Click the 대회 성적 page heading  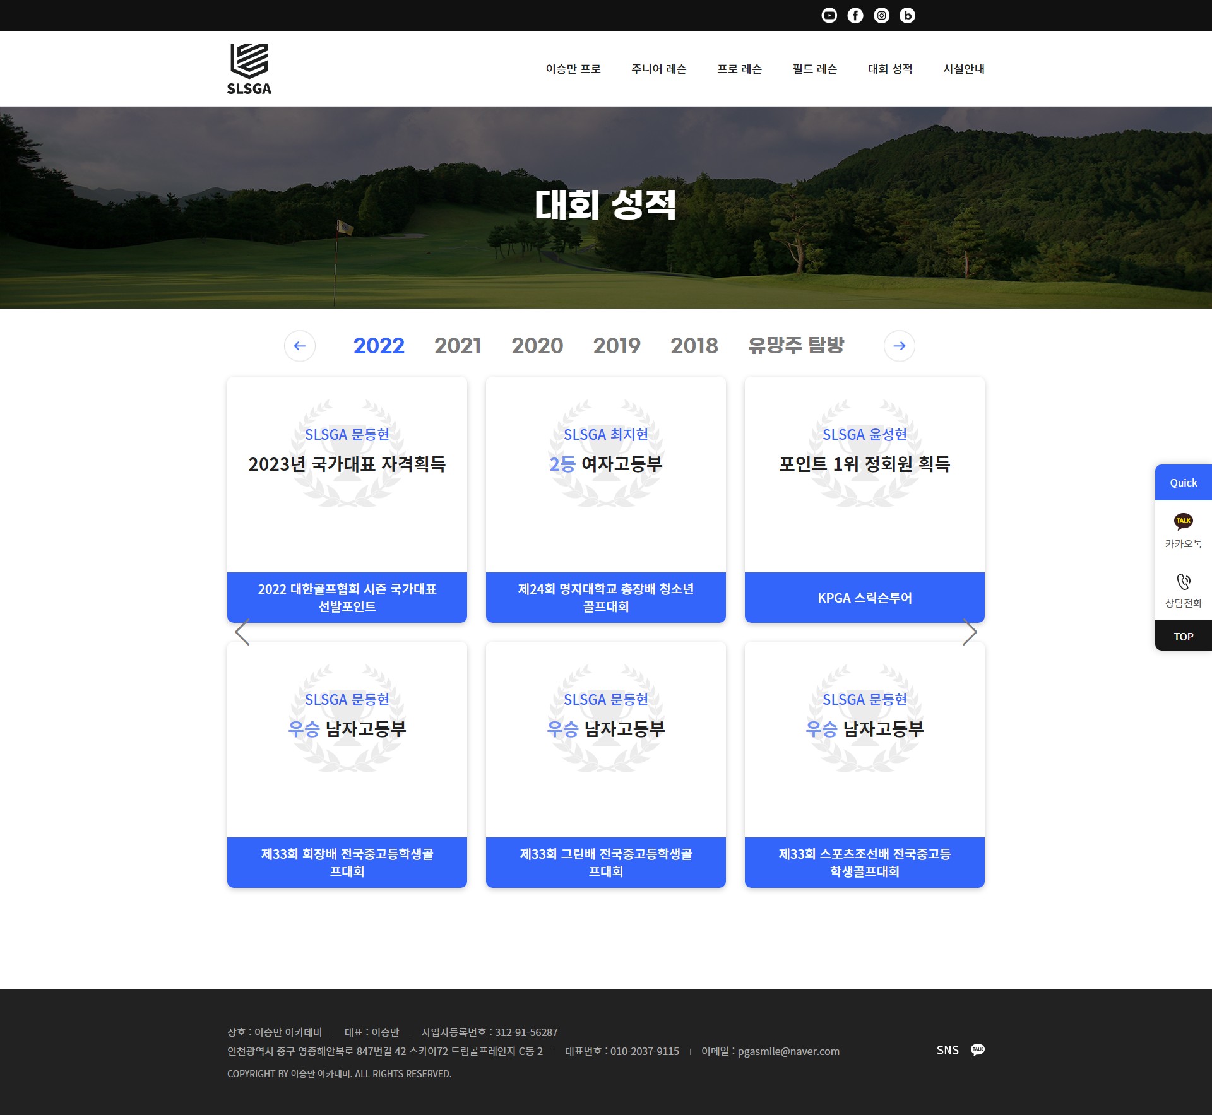tap(605, 205)
